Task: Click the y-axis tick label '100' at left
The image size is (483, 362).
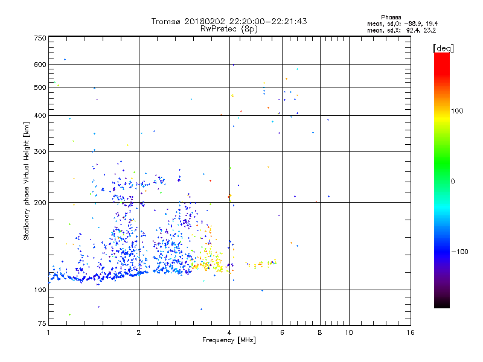Action: point(40,290)
